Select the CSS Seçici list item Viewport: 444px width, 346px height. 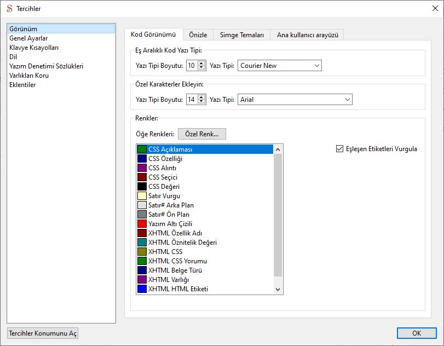205,177
